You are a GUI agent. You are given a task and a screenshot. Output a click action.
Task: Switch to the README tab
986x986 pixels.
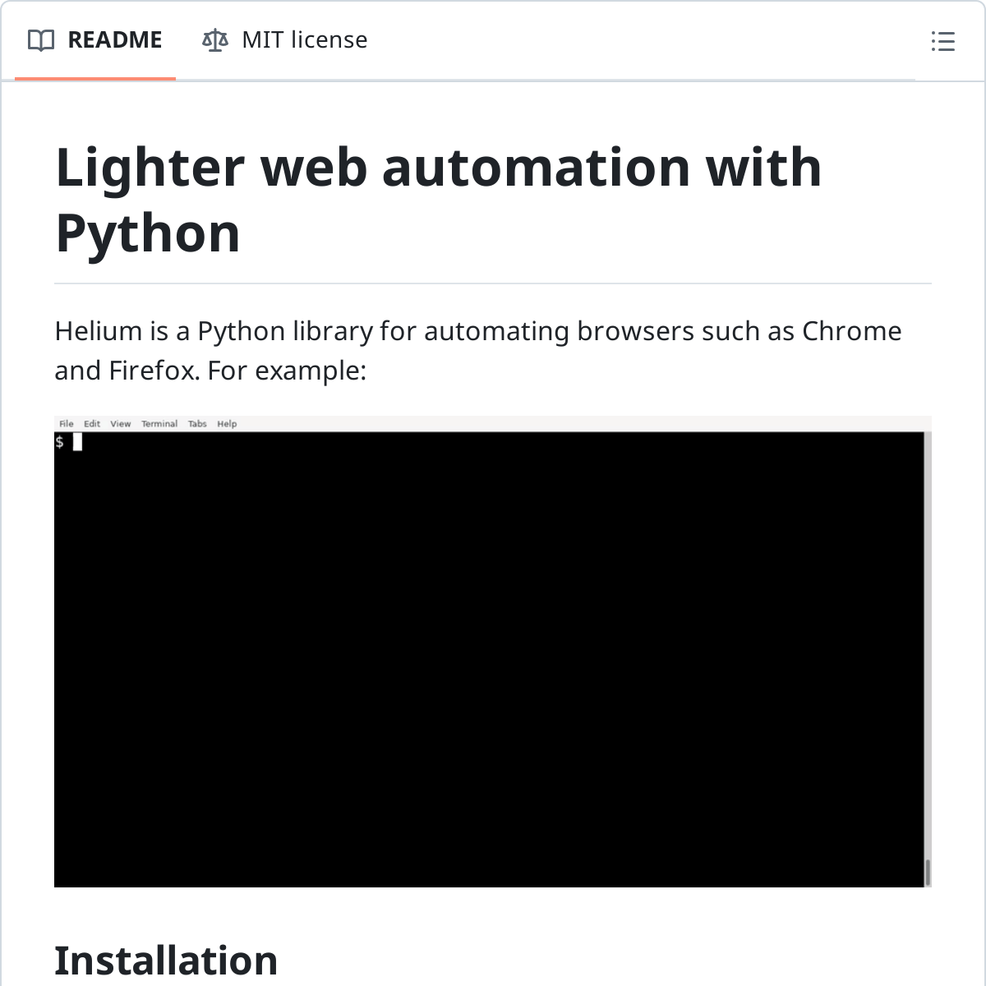click(114, 40)
